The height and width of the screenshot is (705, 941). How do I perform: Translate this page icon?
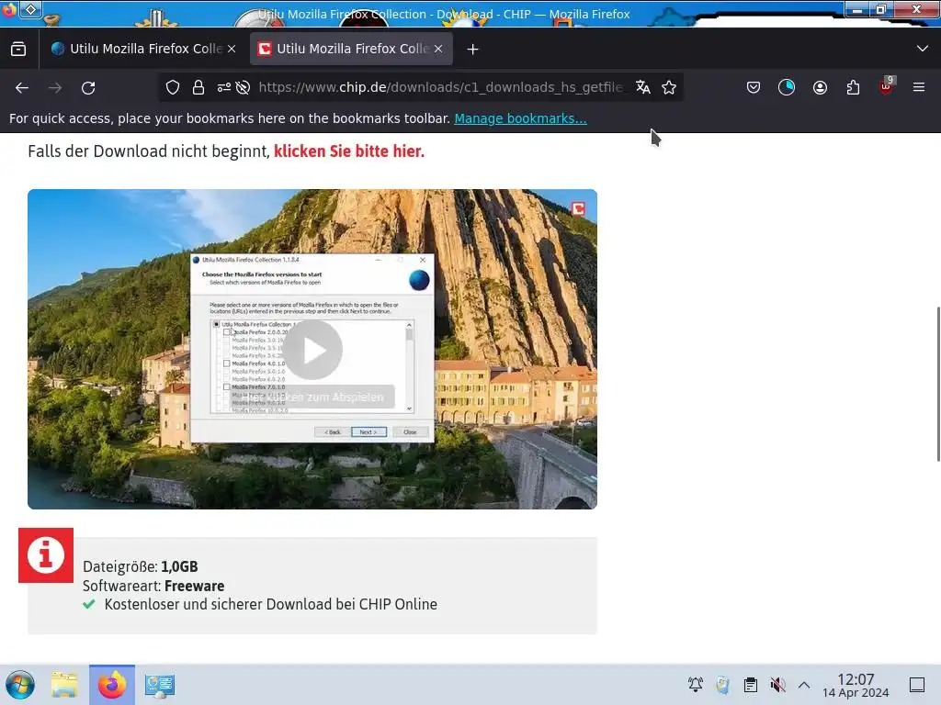(642, 87)
